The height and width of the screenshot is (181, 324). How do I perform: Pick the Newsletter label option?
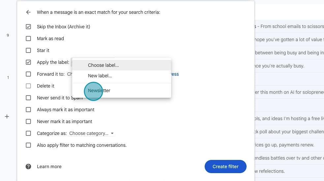coord(99,90)
